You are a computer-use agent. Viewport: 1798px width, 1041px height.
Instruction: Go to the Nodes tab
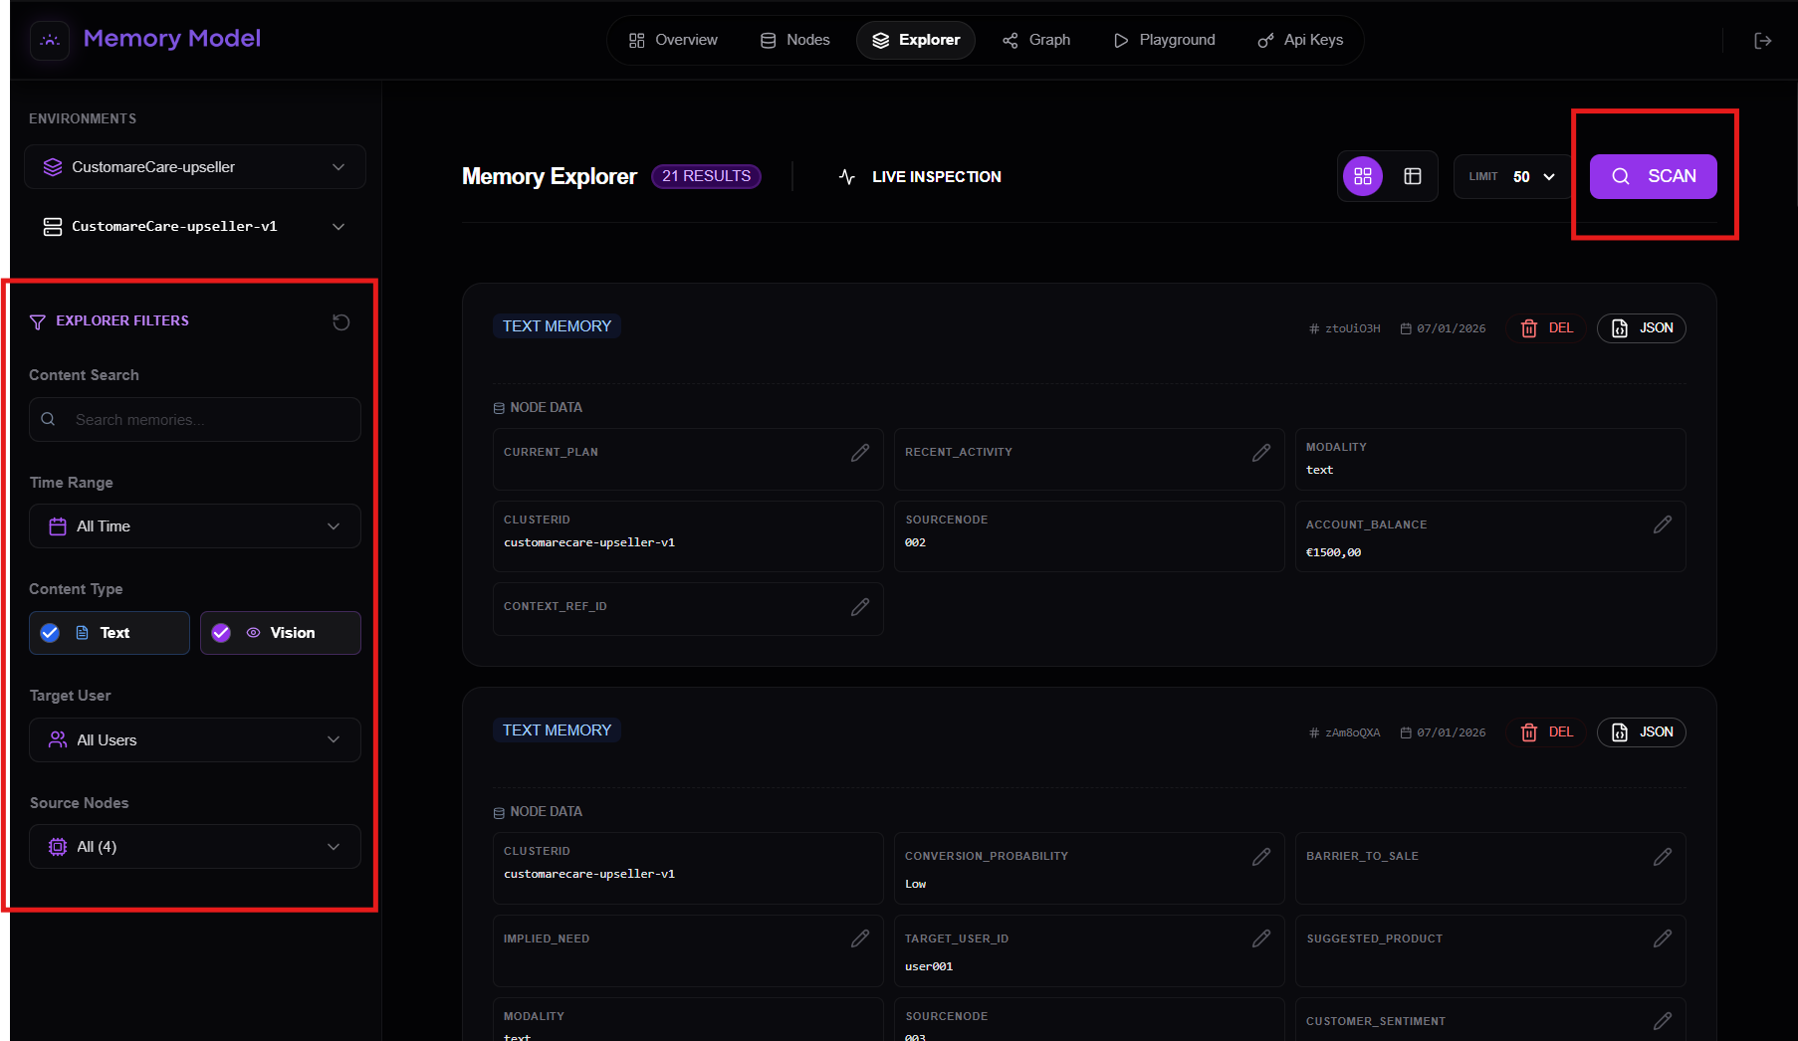click(794, 40)
